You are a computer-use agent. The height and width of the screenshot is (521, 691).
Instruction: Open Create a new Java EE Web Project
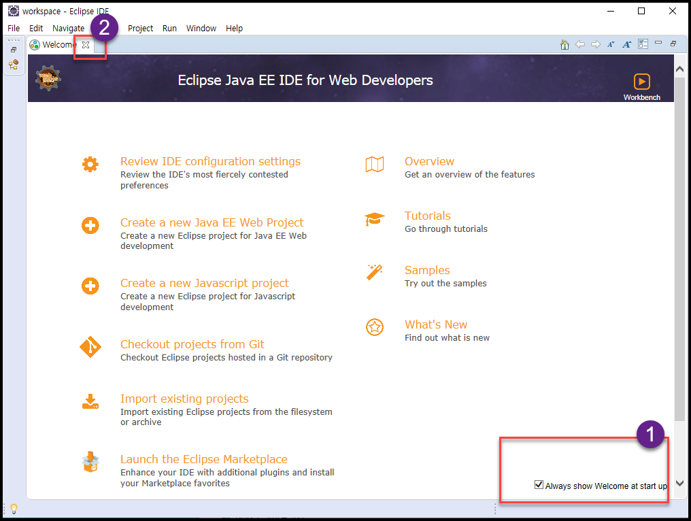tap(212, 222)
